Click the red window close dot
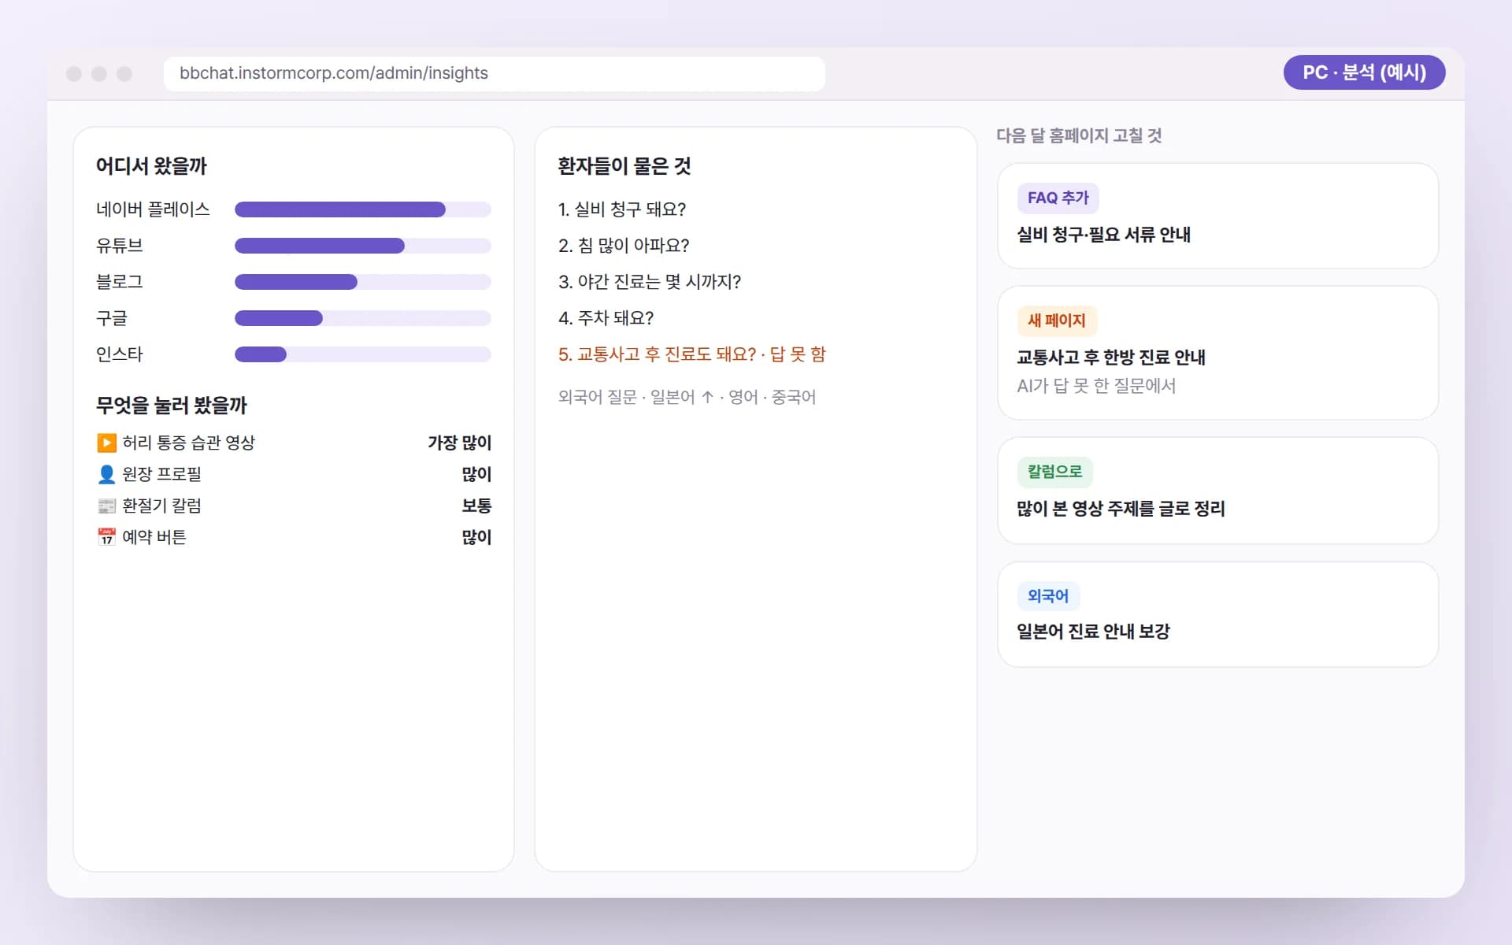This screenshot has height=945, width=1512. tap(74, 73)
